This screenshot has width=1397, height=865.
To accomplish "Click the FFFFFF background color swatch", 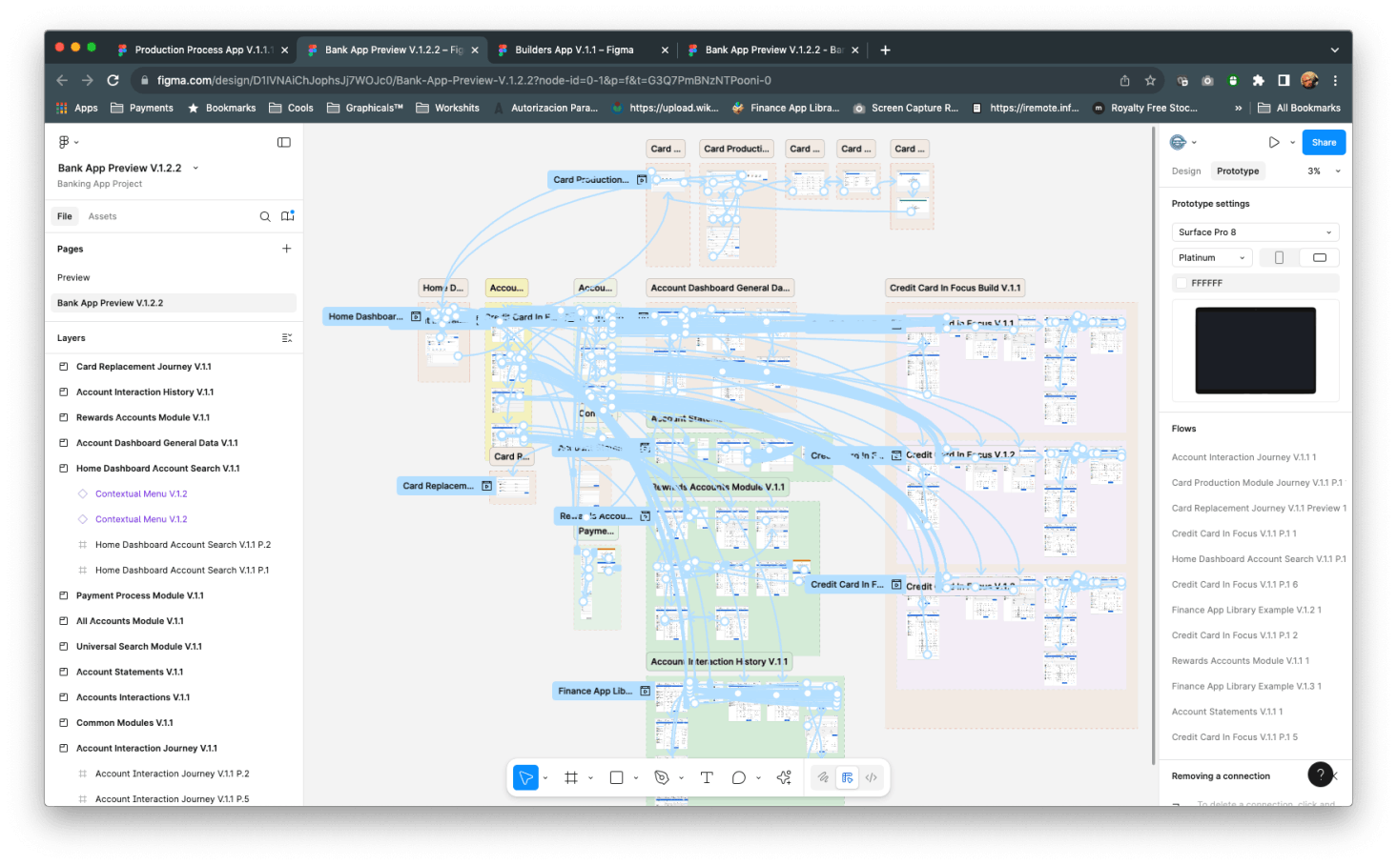I will point(1182,283).
